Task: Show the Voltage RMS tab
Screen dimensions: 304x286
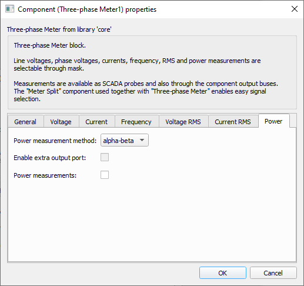Action: 183,122
